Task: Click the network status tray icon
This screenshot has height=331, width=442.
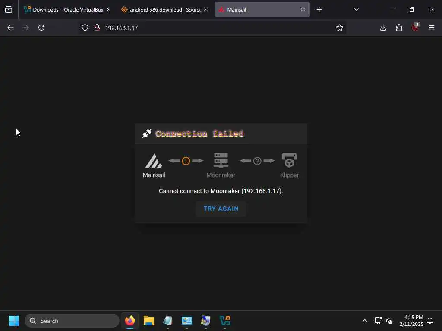Action: tap(378, 321)
